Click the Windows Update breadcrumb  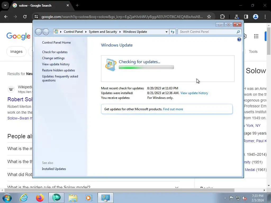click(x=135, y=32)
